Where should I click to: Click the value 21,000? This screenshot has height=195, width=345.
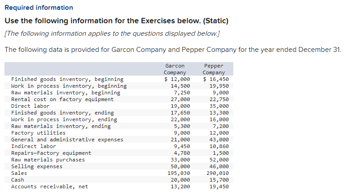click(x=180, y=140)
